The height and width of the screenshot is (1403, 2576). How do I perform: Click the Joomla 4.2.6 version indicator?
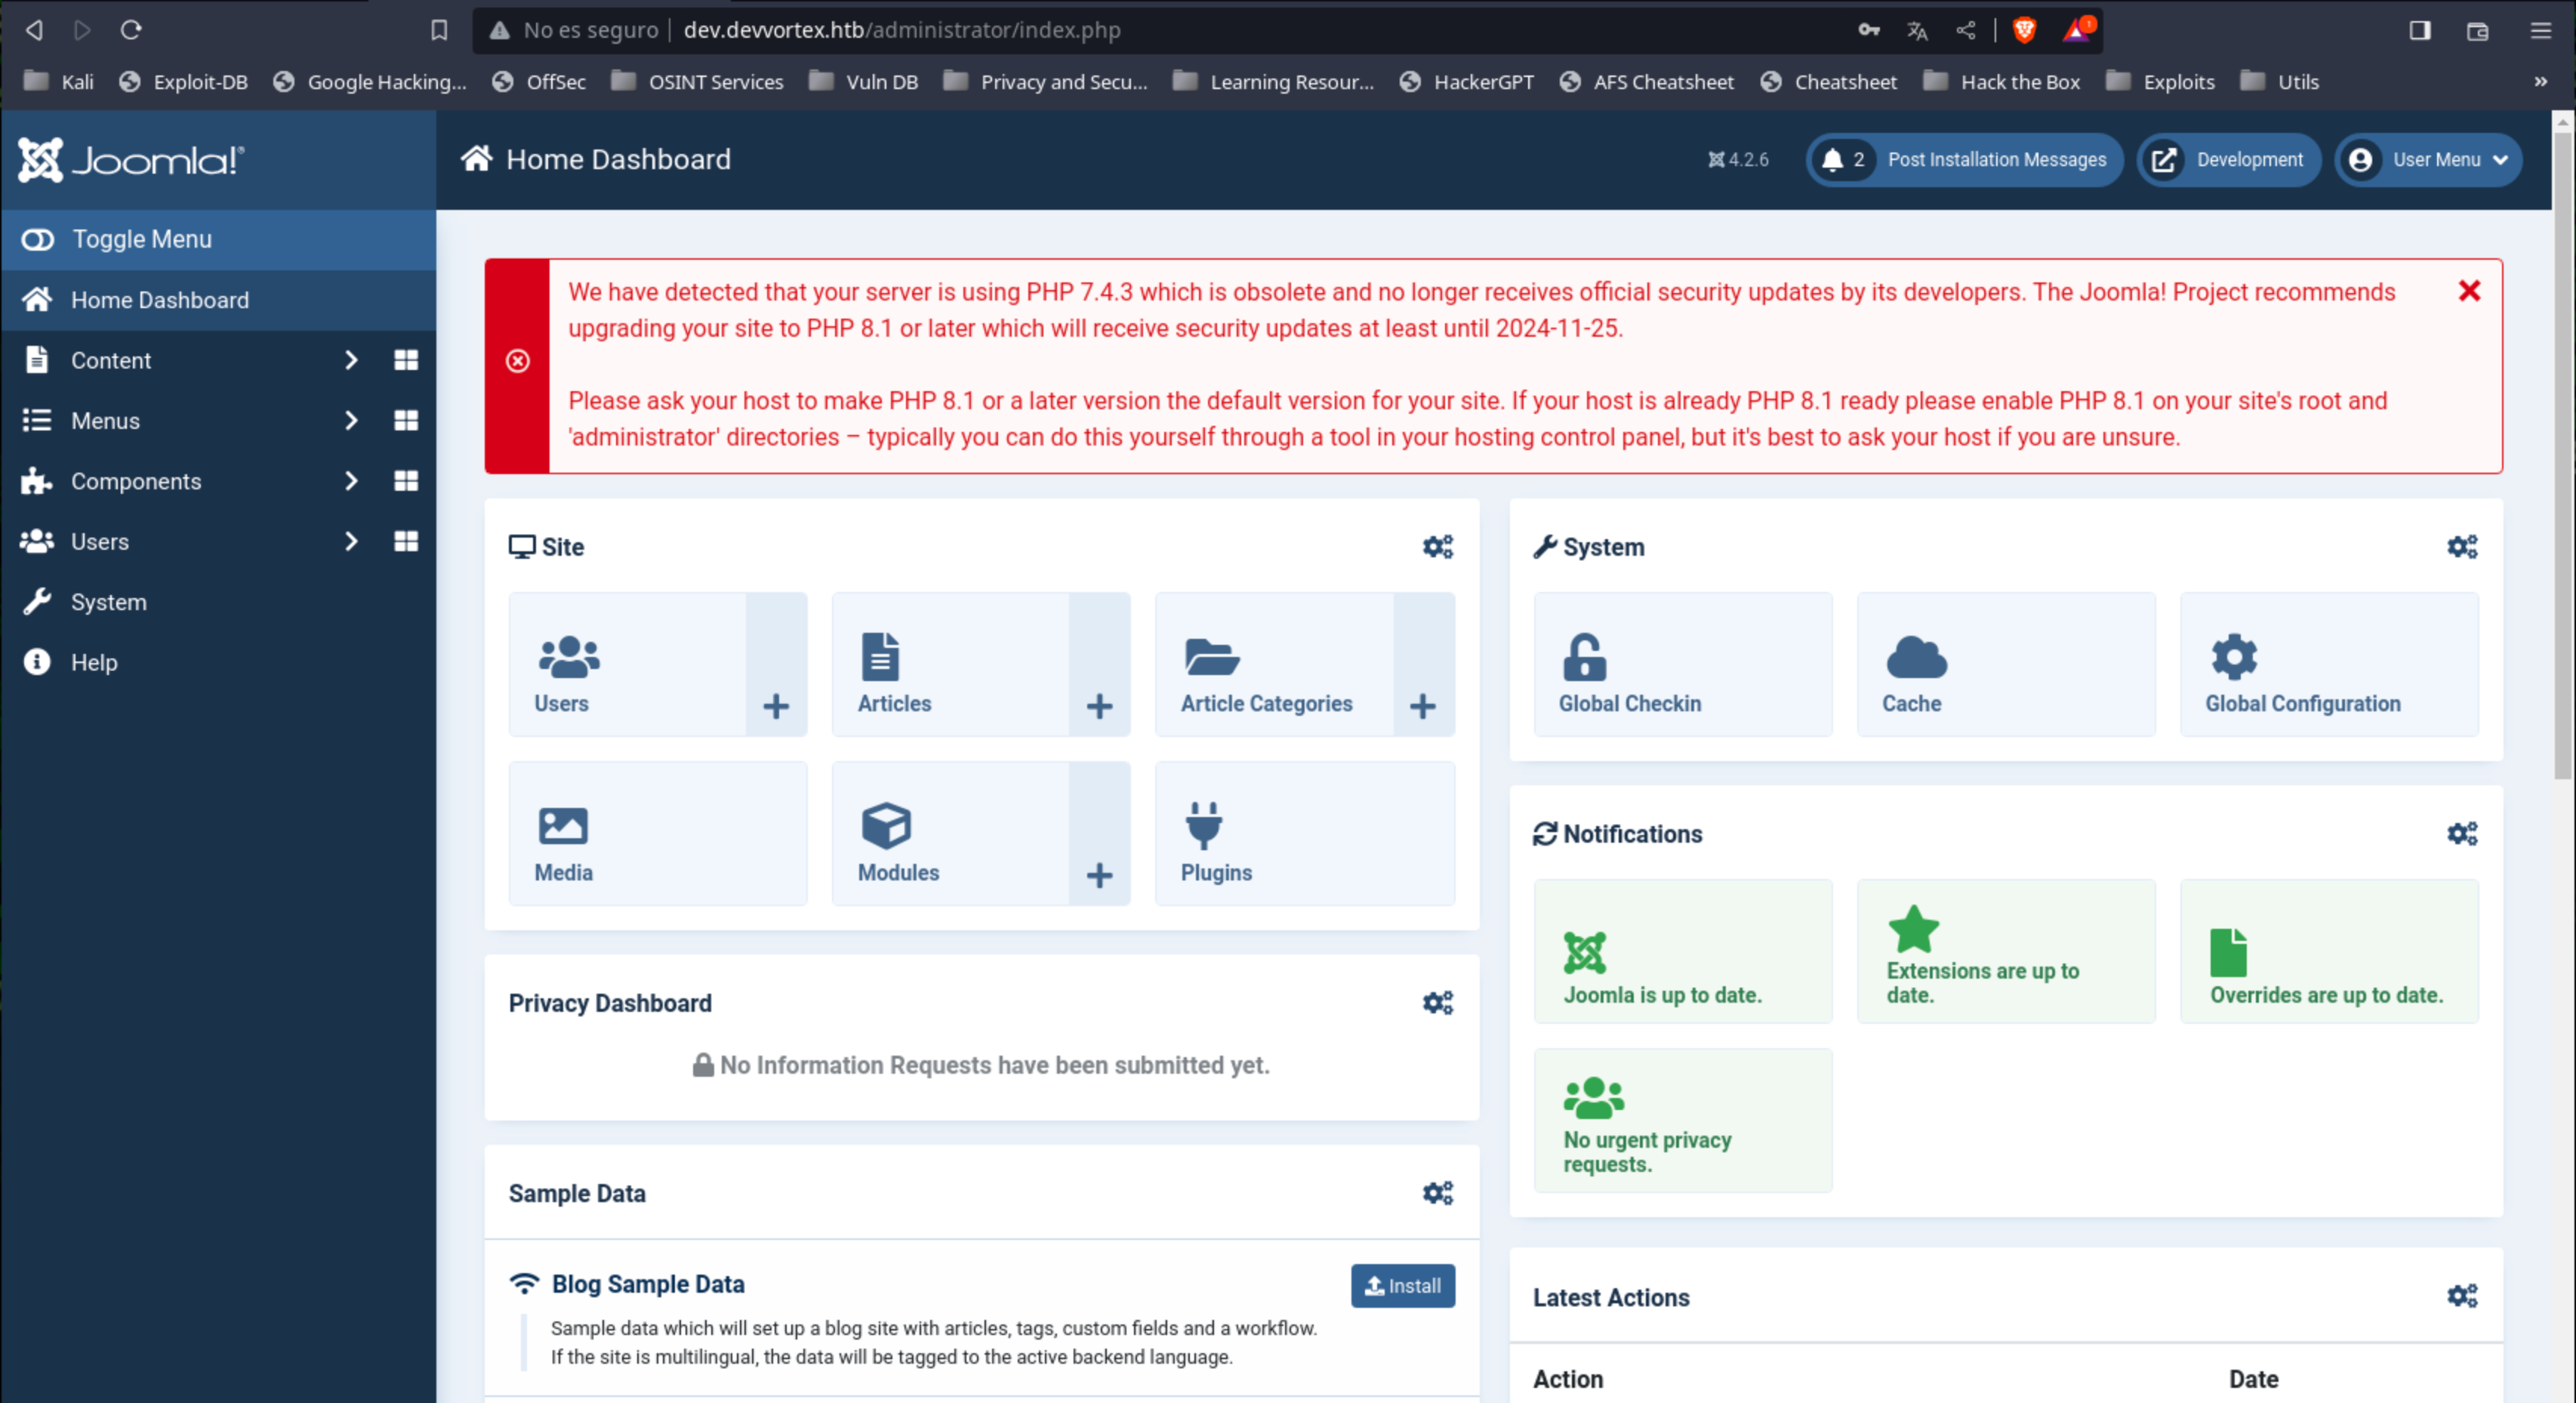pos(1738,160)
